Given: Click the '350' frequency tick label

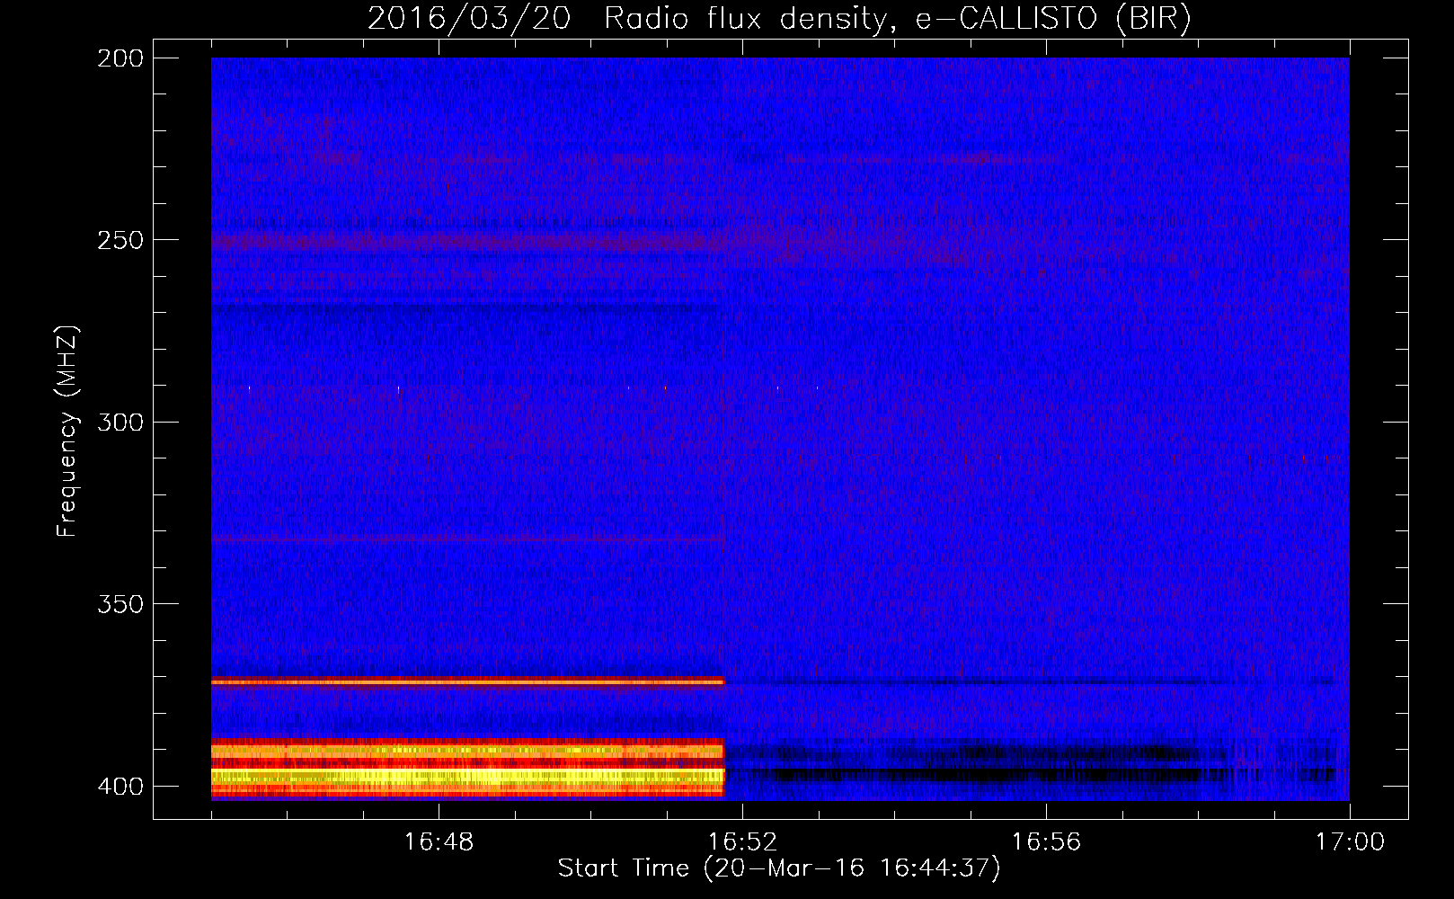Looking at the screenshot, I should tap(120, 604).
